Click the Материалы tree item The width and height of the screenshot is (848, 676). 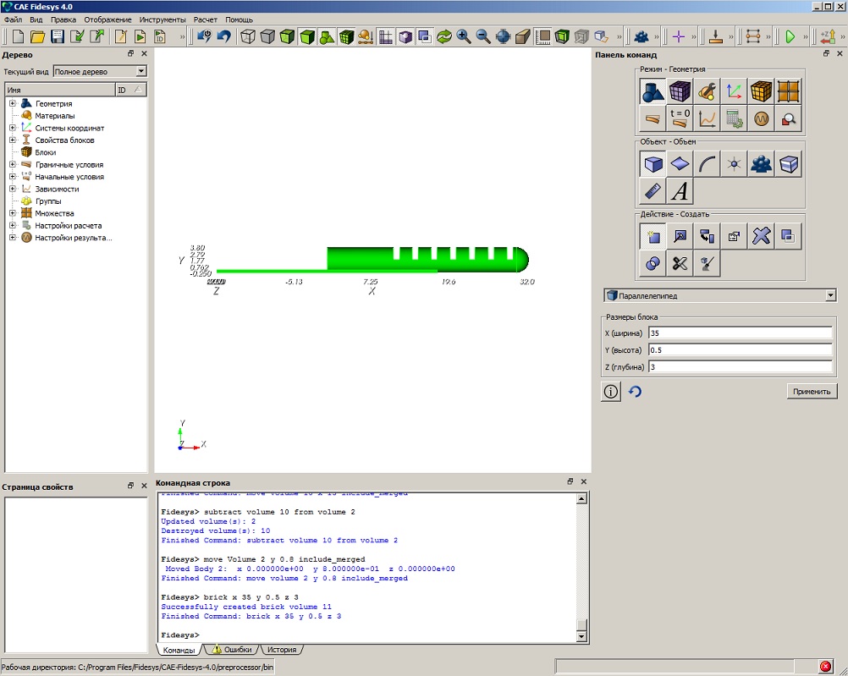[55, 115]
